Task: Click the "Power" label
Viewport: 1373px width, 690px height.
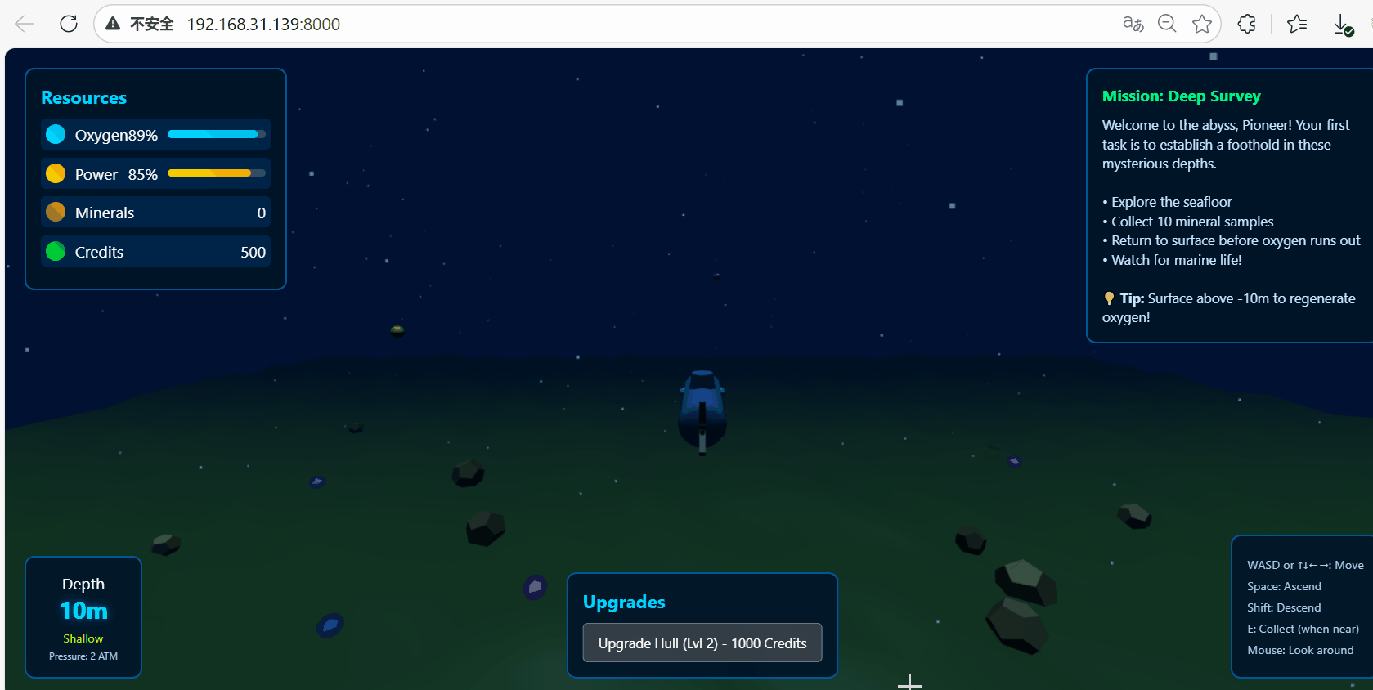Action: click(96, 174)
